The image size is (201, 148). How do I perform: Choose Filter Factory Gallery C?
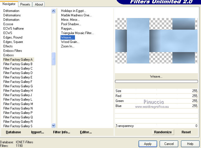point(18,68)
